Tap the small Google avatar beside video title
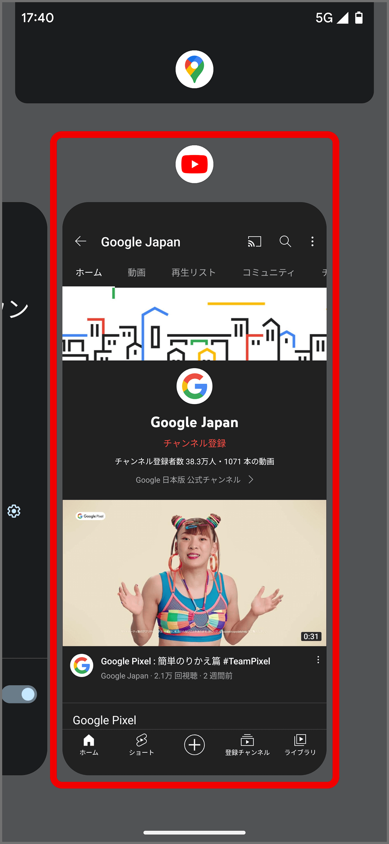This screenshot has width=389, height=844. coord(82,665)
